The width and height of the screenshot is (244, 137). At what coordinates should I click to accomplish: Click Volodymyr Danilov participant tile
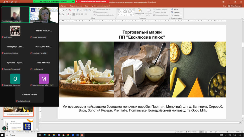click(15, 48)
